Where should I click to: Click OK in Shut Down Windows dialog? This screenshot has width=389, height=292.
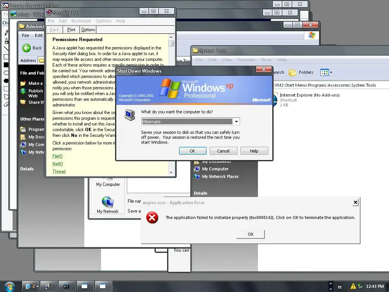coord(193,151)
